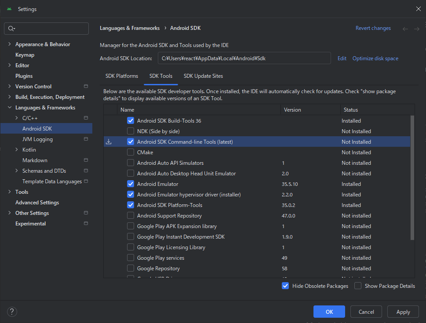
Task: Collapse Languages & Frameworks section
Action: click(x=10, y=108)
